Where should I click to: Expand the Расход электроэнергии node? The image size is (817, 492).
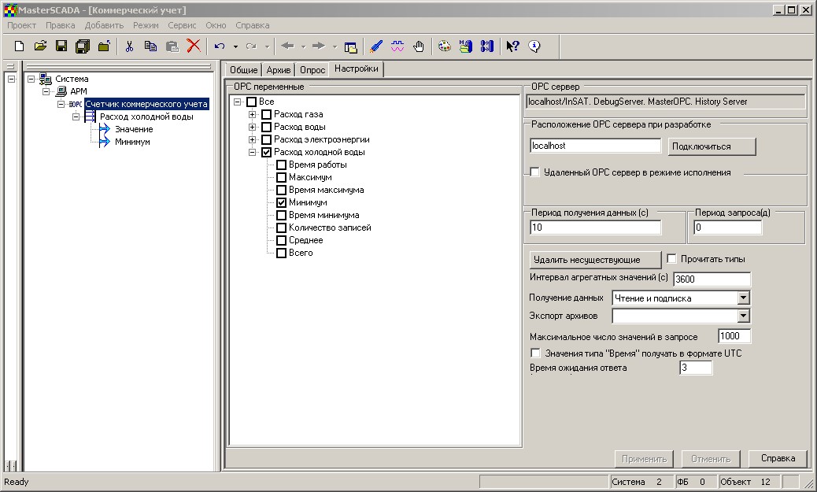252,139
